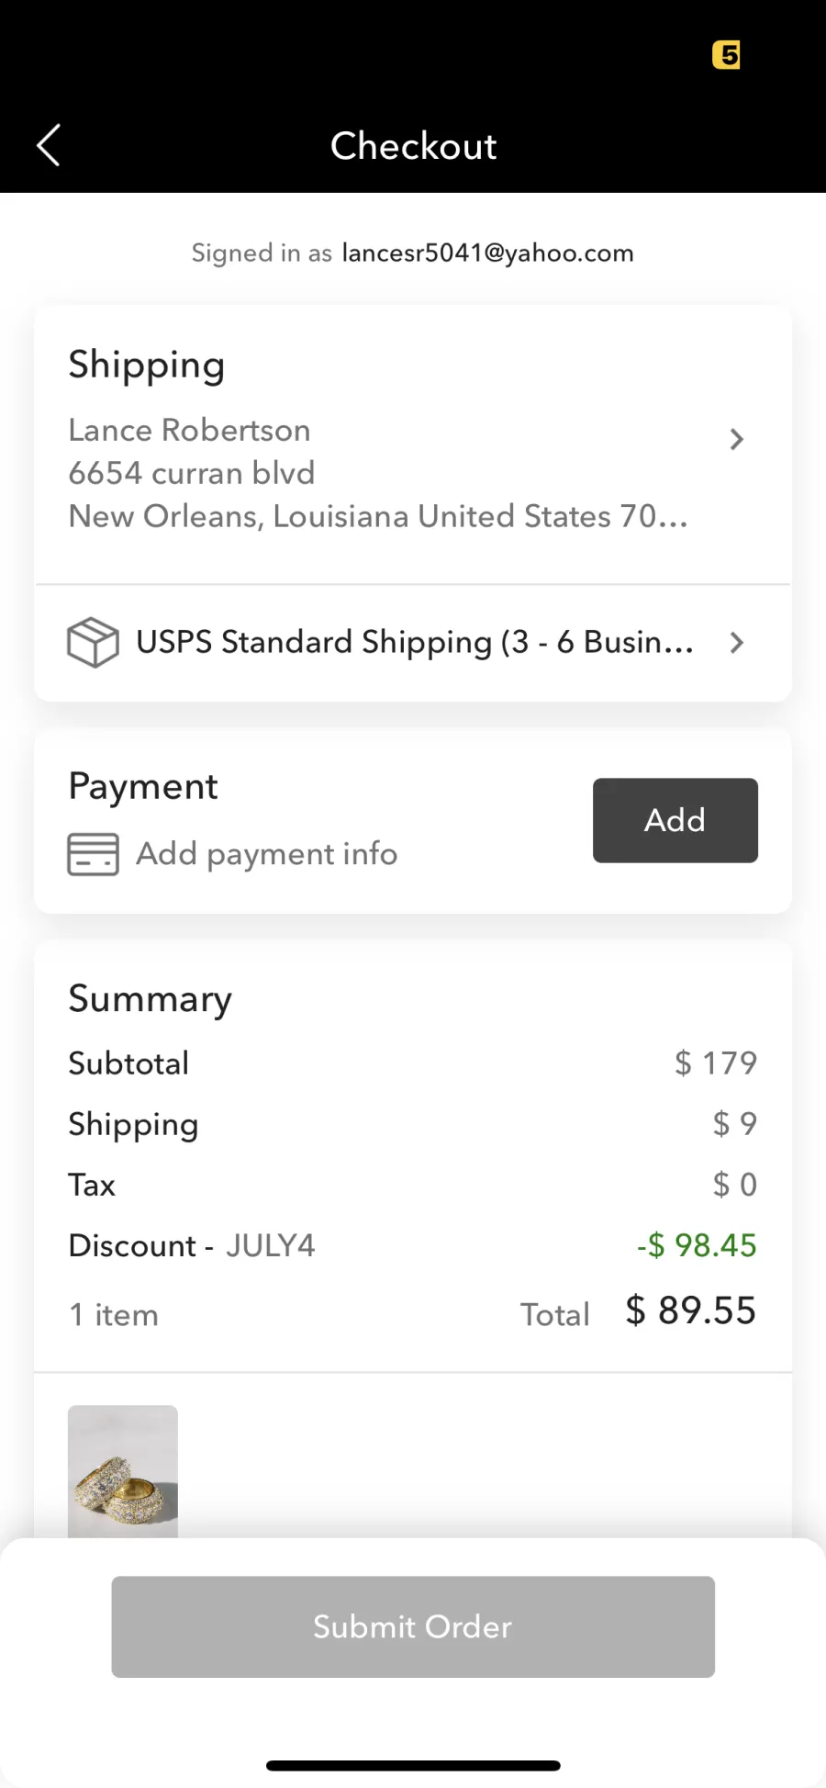This screenshot has width=826, height=1788.
Task: Click the 1 item count label
Action: 114,1315
